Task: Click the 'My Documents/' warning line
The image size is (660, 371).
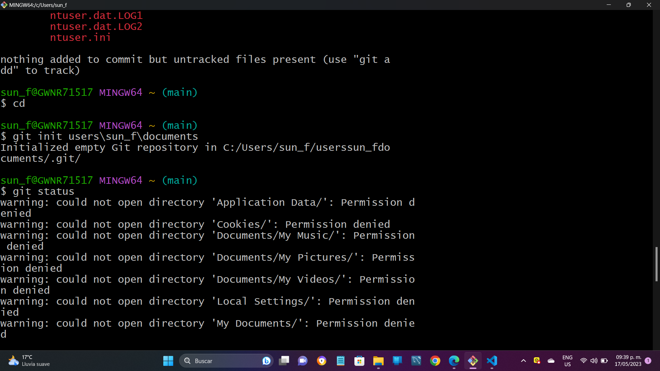Action: 208,329
